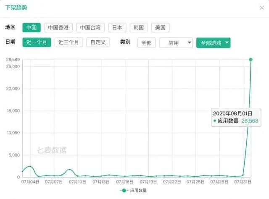Select the 中国香港 region option

coord(58,28)
